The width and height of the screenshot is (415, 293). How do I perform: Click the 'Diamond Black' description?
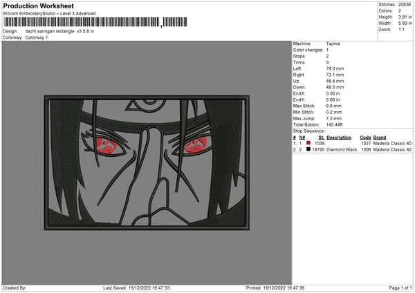(342, 150)
